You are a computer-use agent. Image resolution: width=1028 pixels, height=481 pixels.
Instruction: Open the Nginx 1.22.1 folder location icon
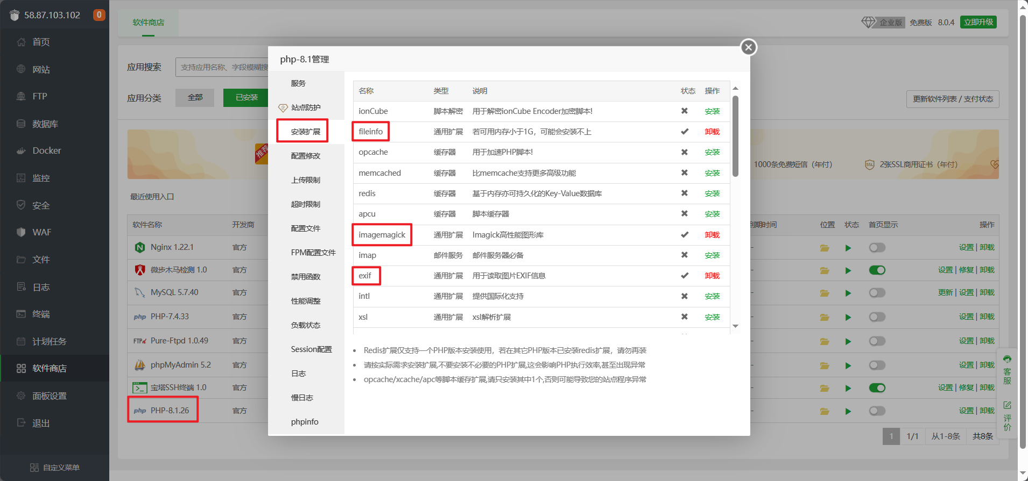click(x=824, y=248)
